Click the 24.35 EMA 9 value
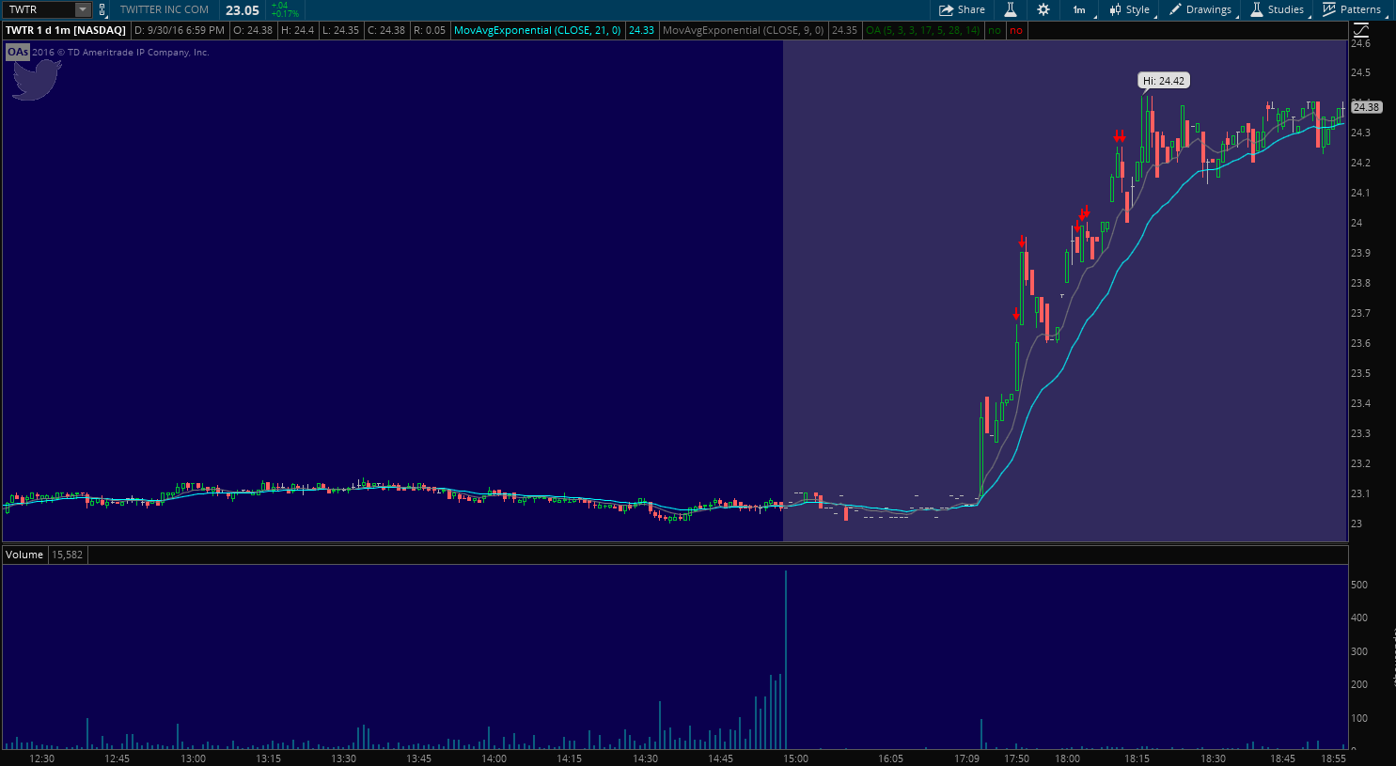This screenshot has width=1396, height=766. [x=844, y=30]
